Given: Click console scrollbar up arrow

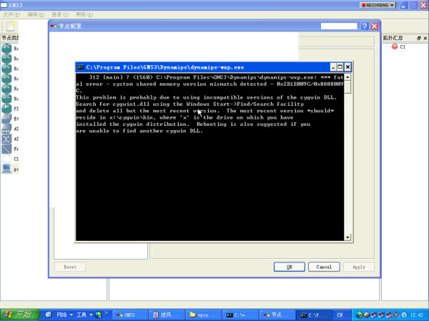Looking at the screenshot, I should click(x=347, y=77).
